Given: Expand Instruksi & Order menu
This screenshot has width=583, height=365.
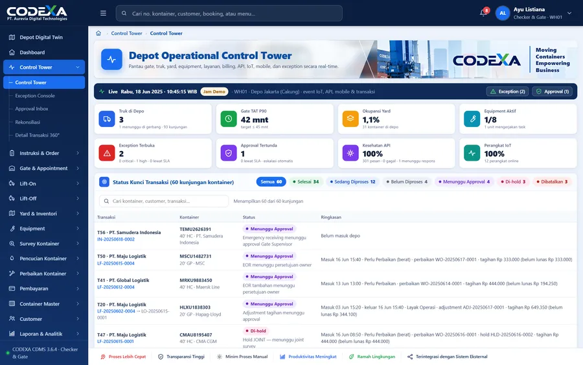Looking at the screenshot, I should click(x=44, y=153).
